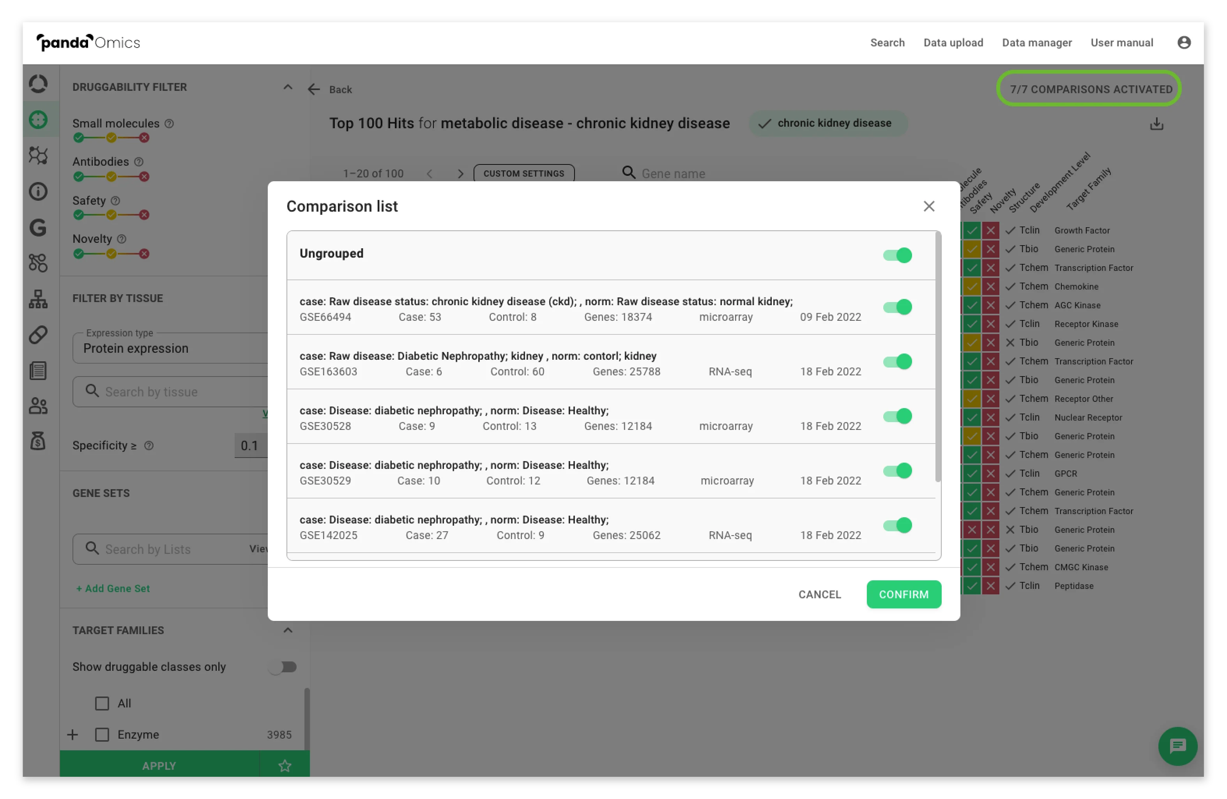Image resolution: width=1227 pixels, height=799 pixels.
Task: Check the Enzyme family checkbox
Action: click(102, 734)
